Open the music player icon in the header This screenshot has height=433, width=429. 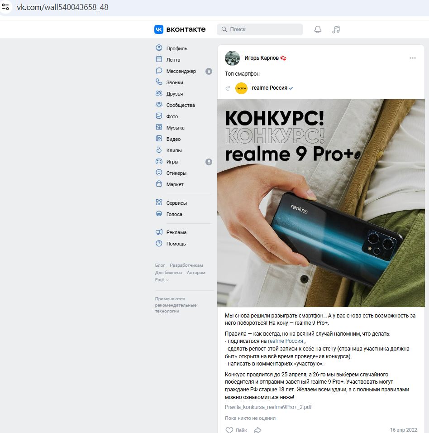point(335,29)
